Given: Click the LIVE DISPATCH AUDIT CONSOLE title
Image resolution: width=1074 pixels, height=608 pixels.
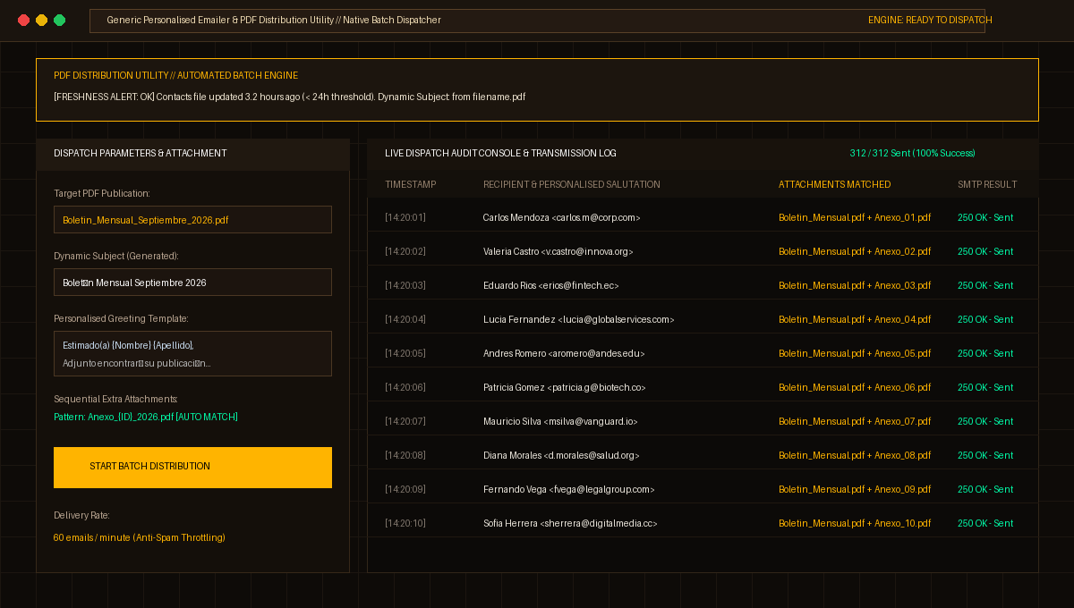Looking at the screenshot, I should (x=500, y=153).
